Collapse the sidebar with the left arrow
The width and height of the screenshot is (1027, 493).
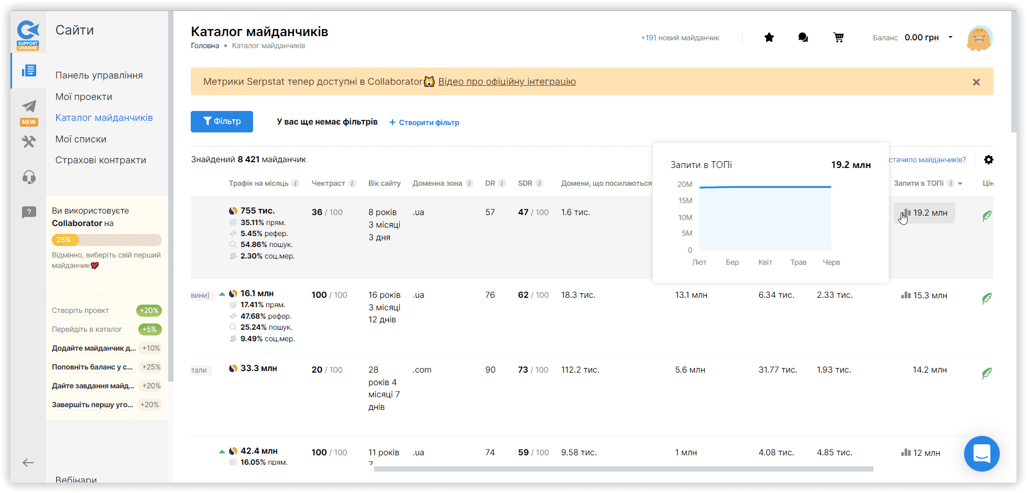coord(28,463)
